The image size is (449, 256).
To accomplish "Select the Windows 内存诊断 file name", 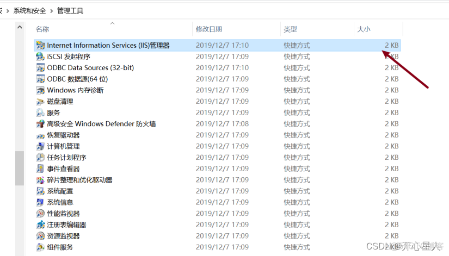I will coord(75,90).
